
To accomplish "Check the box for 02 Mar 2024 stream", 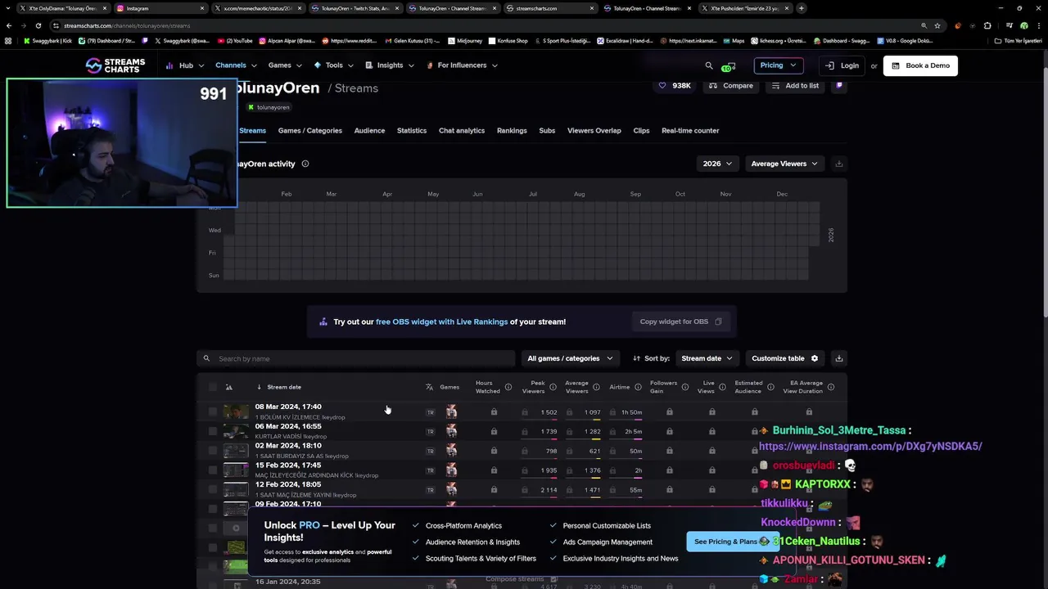I will click(213, 451).
